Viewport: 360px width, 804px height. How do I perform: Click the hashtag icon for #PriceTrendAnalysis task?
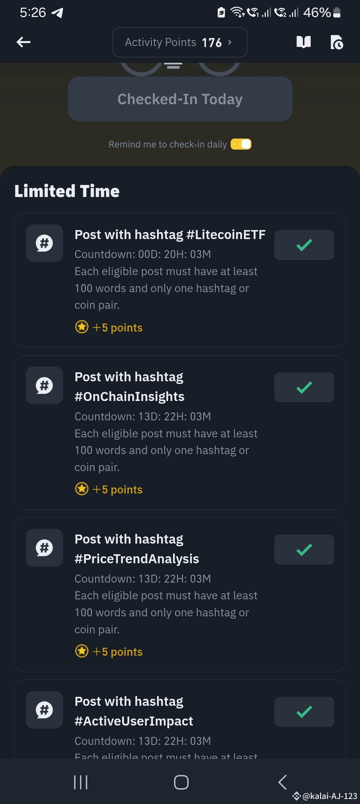(x=44, y=547)
